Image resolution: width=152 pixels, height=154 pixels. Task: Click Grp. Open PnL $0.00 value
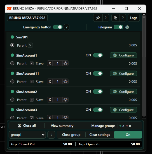[x=135, y=144]
